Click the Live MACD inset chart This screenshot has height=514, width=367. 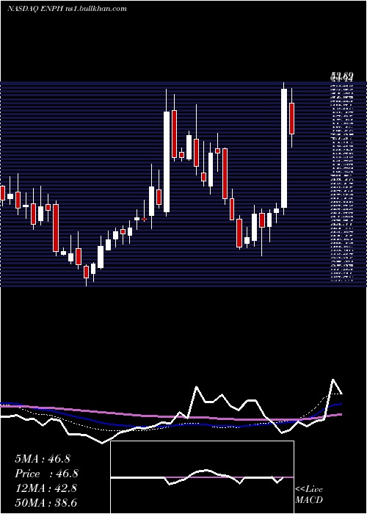[202, 477]
